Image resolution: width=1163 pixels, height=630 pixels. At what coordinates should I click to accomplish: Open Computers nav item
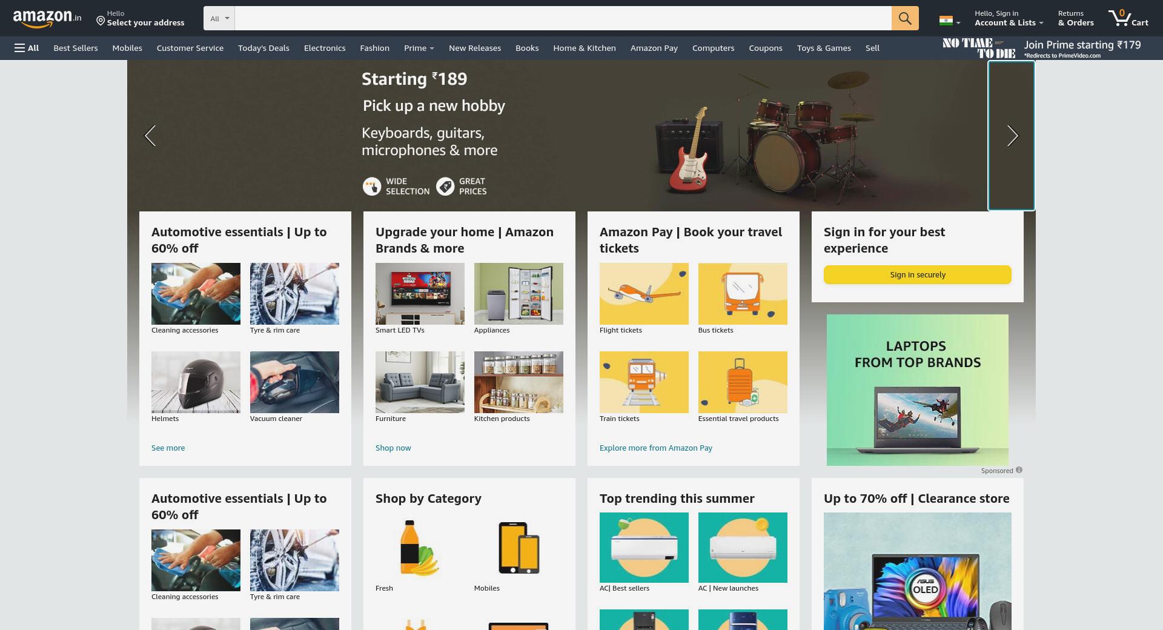(x=713, y=48)
